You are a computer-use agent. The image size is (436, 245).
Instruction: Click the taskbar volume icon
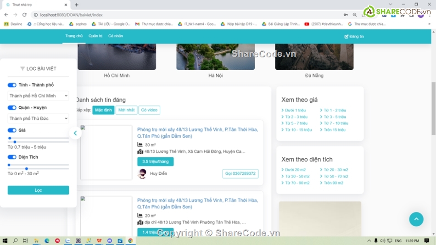tap(383, 240)
